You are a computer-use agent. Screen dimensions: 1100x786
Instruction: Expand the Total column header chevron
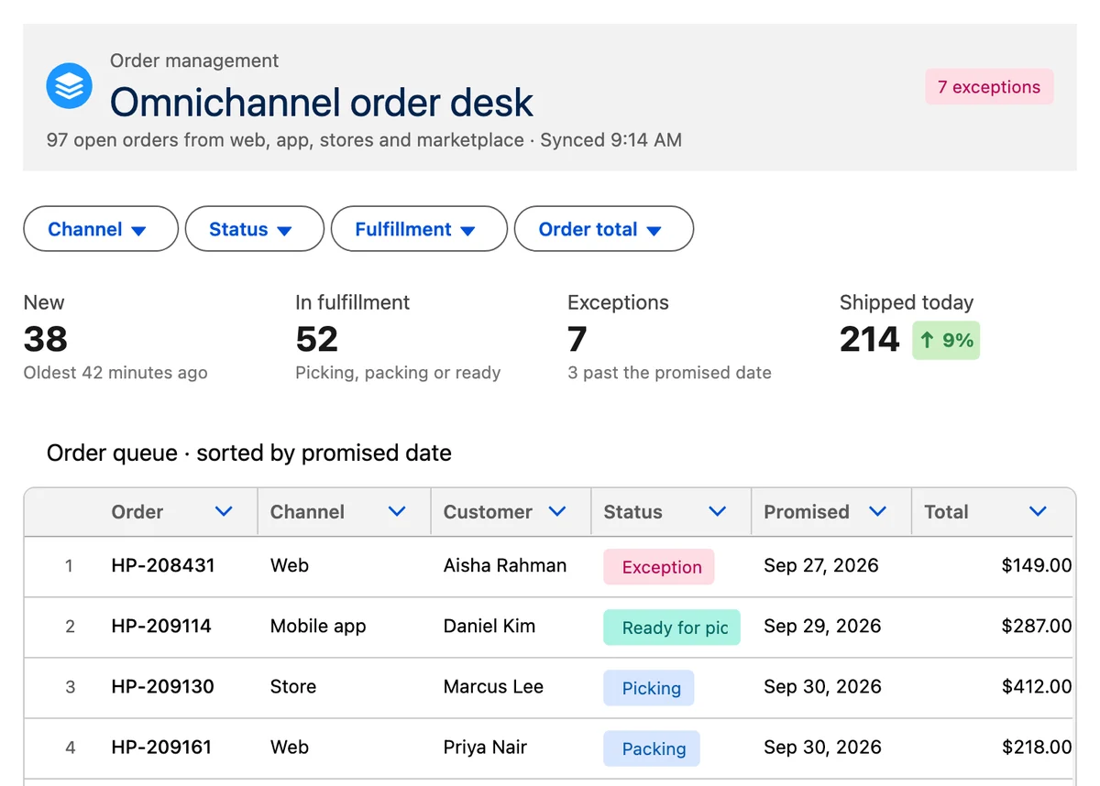(1038, 512)
